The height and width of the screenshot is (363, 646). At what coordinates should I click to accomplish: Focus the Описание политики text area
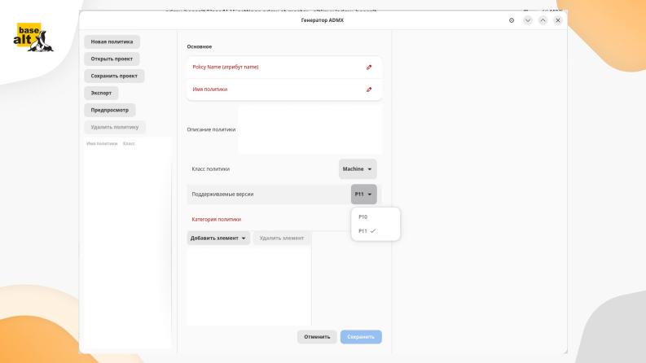pyautogui.click(x=310, y=129)
